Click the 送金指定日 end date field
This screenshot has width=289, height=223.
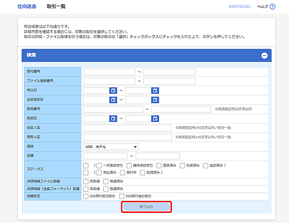click(138, 100)
